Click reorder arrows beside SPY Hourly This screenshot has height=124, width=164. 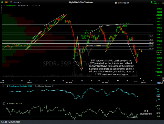(x=4, y=6)
